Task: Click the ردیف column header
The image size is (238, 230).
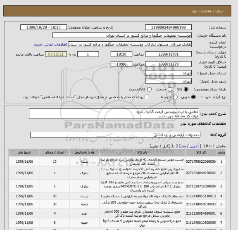Action: [x=221, y=152]
